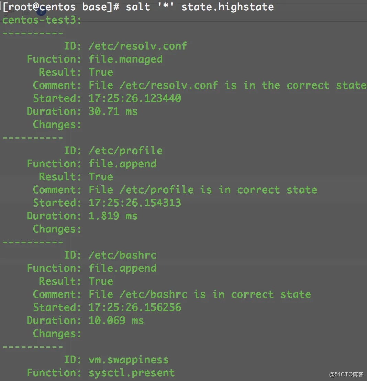367x381 pixels.
Task: Select the centos-test3 minion name
Action: pos(42,20)
